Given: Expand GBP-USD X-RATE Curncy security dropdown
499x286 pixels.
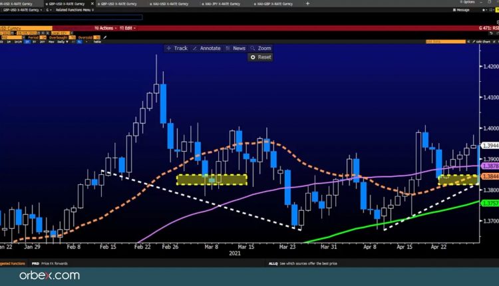Looking at the screenshot, I should [x=22, y=10].
